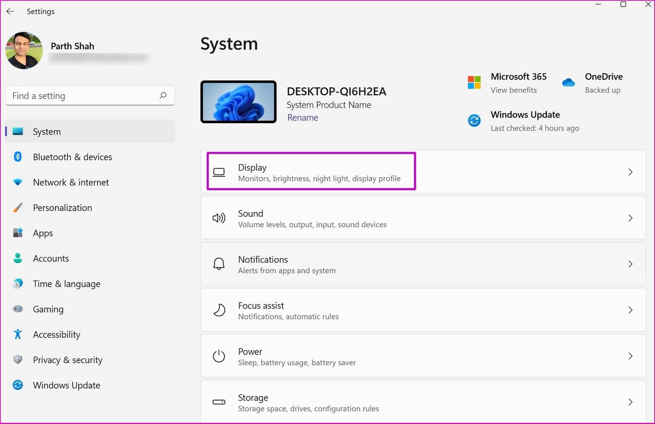The height and width of the screenshot is (424, 655).
Task: Click the DESKTOP-QI6H2EA device name
Action: [336, 91]
